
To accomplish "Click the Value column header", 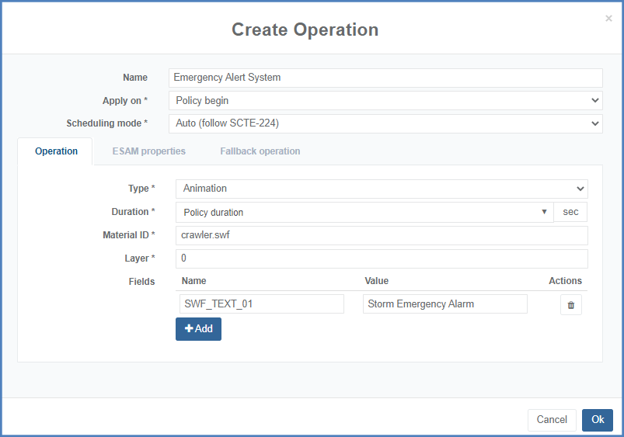I will coord(376,281).
